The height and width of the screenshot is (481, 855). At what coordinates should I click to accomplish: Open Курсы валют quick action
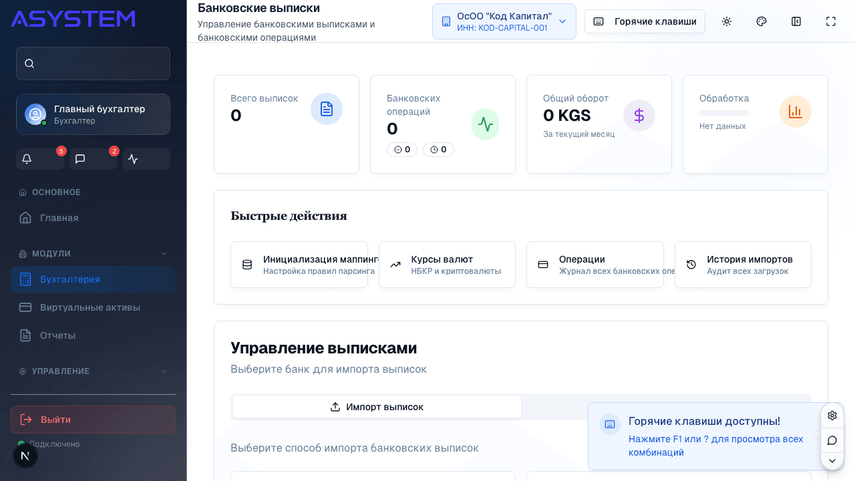tap(447, 264)
